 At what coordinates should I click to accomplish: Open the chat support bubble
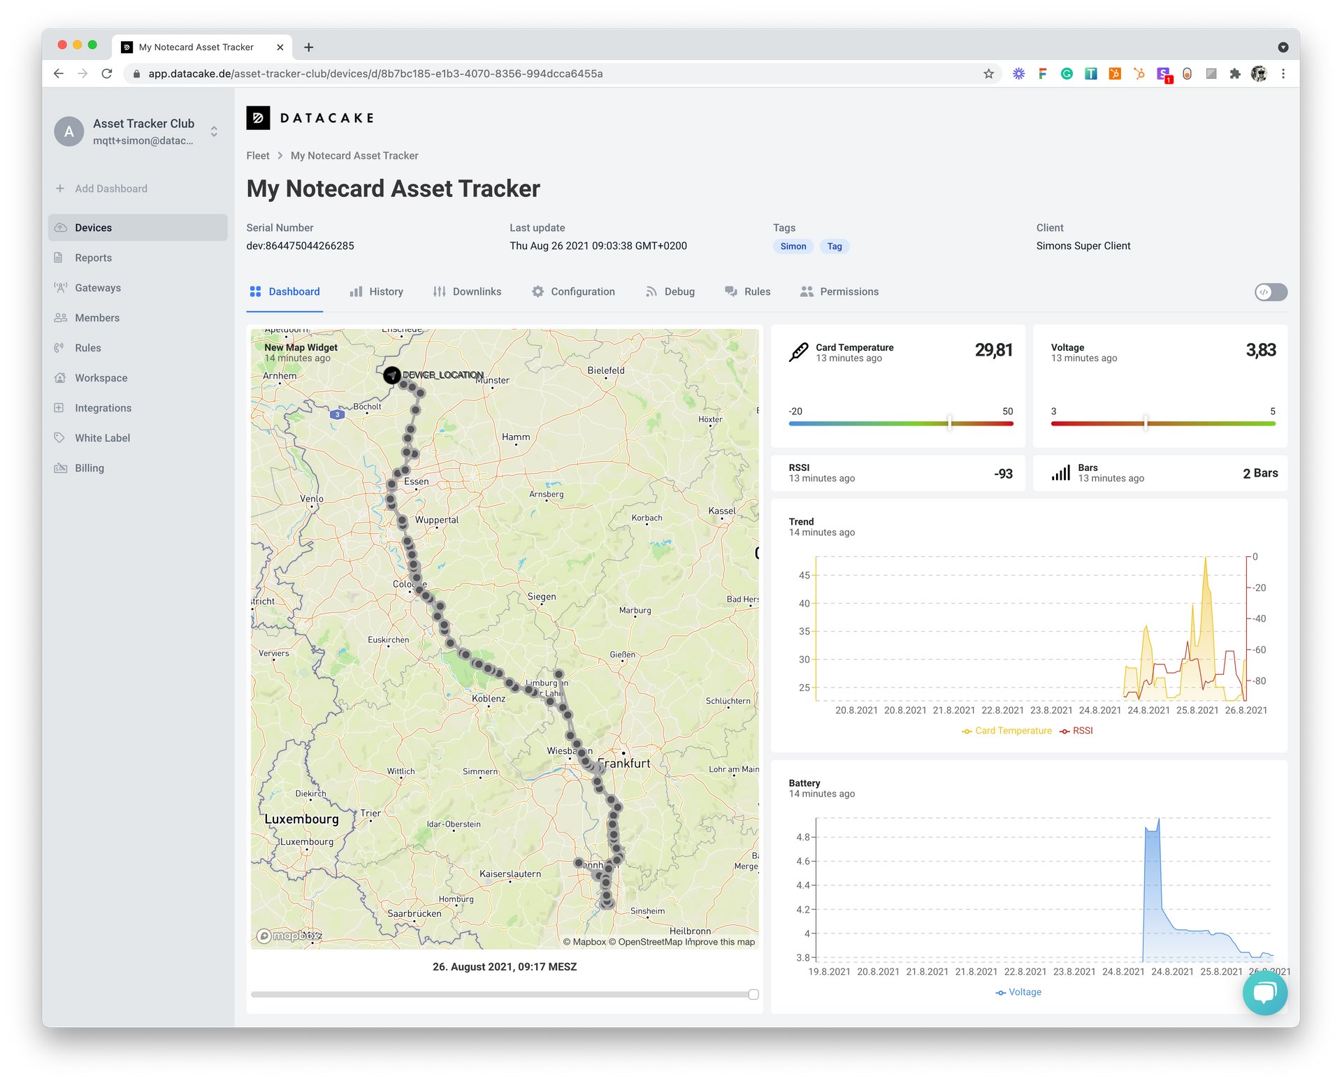(x=1265, y=992)
